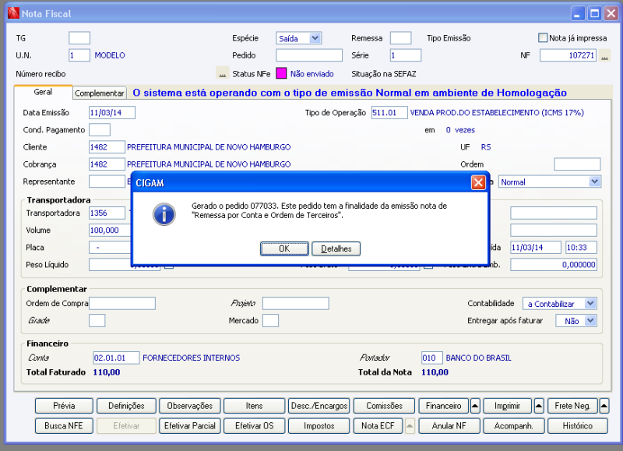Screen dimensions: 623x451
Task: Switch to the Geral tab
Action: click(x=43, y=92)
